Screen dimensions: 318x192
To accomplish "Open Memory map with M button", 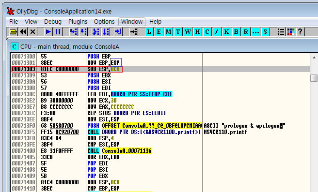I will (168, 32).
